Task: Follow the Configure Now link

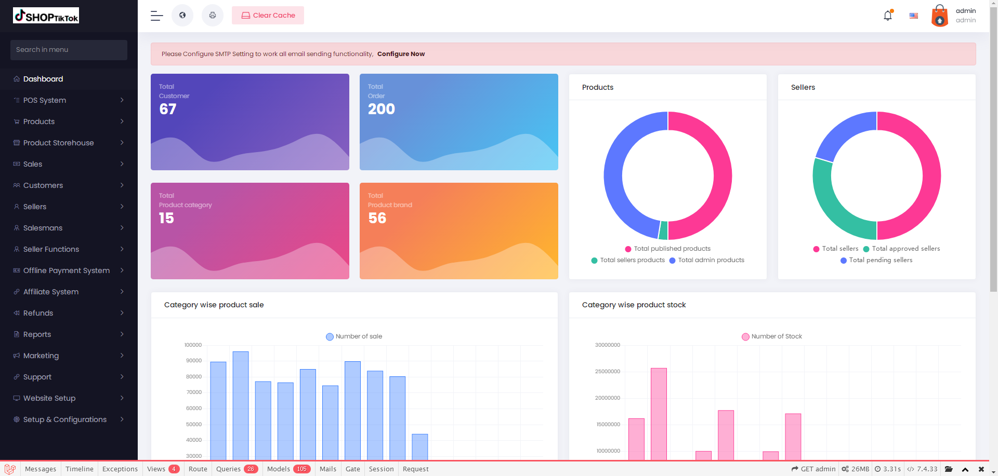Action: (x=401, y=54)
